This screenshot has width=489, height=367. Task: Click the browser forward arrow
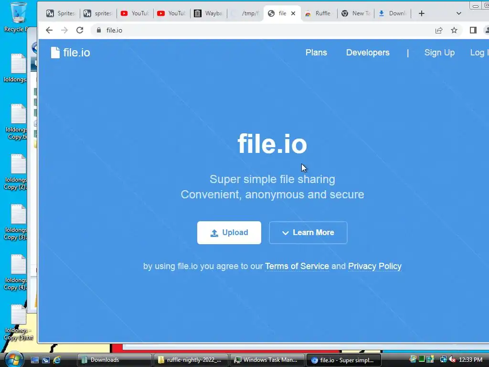coord(64,30)
